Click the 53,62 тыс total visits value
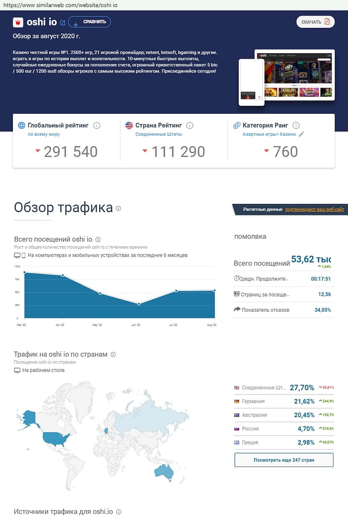The image size is (348, 516). [311, 259]
